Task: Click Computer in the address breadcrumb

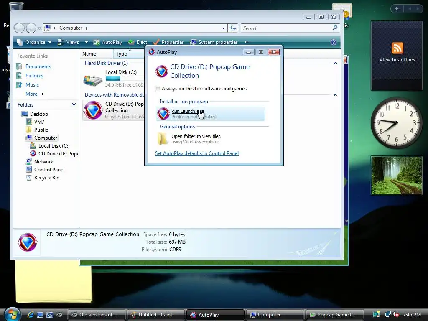Action: tap(71, 28)
